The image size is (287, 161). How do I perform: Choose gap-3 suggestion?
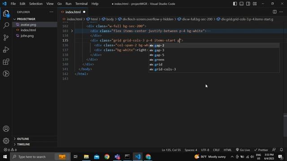tap(214, 50)
